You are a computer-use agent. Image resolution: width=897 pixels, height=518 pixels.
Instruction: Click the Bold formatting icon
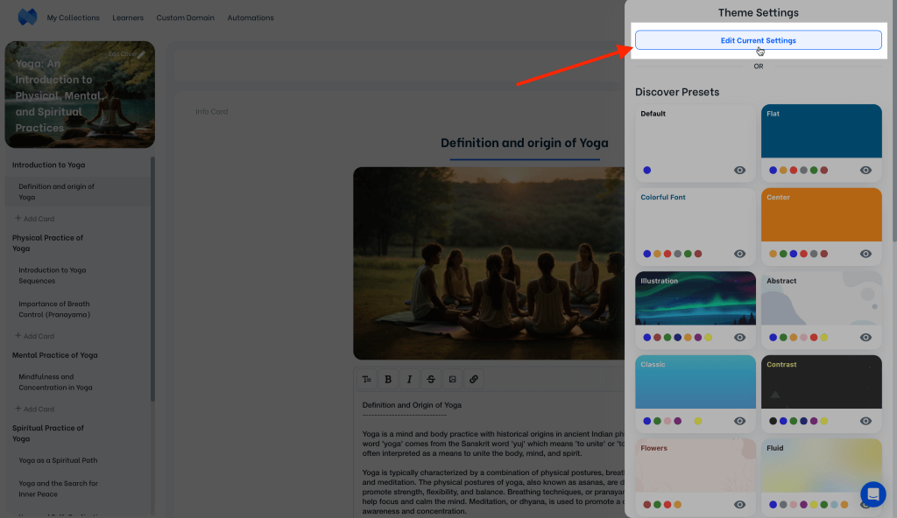387,379
